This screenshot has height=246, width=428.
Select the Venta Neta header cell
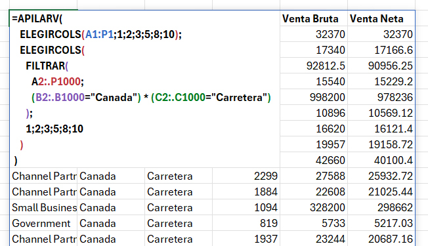pos(381,18)
